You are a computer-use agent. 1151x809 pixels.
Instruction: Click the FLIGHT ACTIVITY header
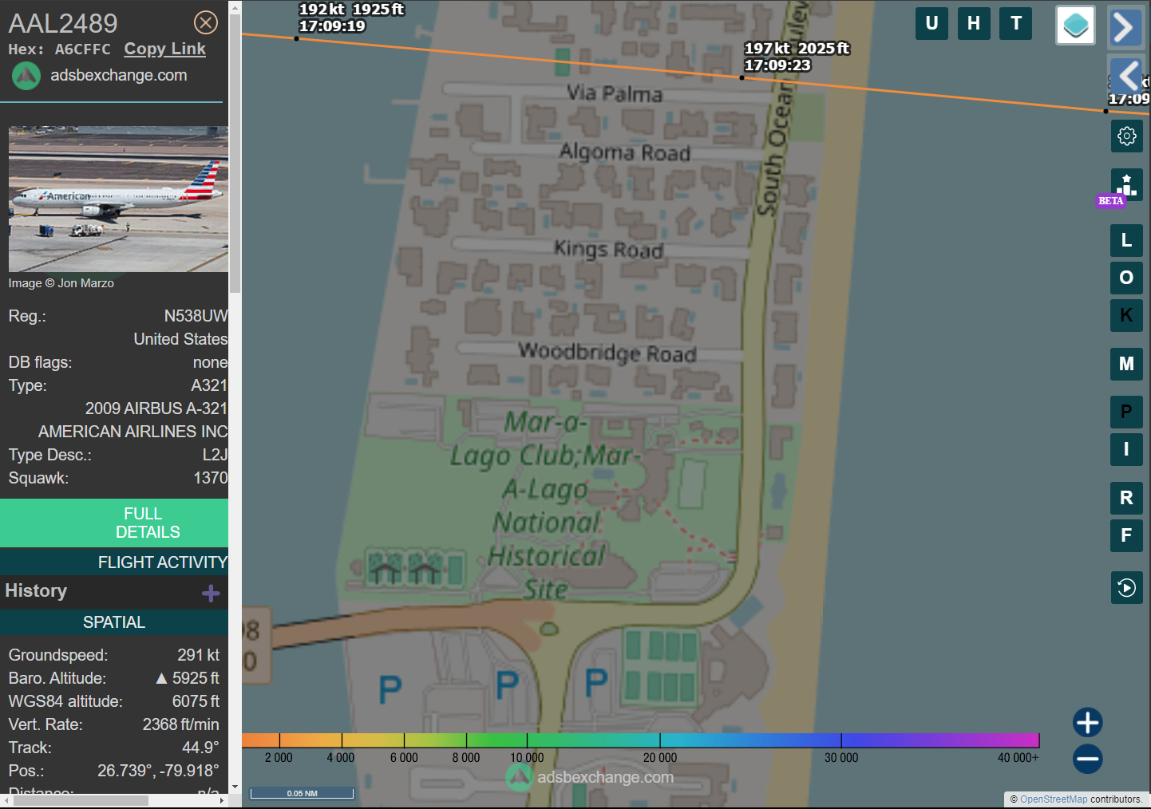[x=114, y=562]
